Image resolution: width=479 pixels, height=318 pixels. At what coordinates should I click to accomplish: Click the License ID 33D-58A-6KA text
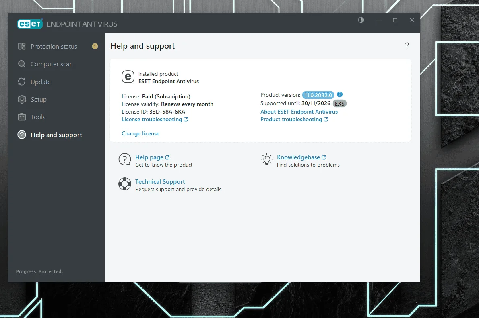point(167,112)
